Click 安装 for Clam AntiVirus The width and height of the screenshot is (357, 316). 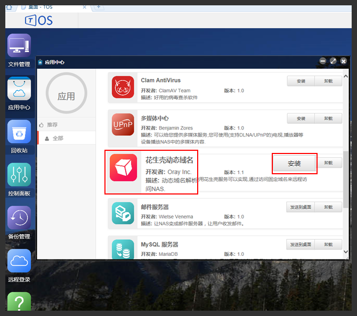point(301,81)
